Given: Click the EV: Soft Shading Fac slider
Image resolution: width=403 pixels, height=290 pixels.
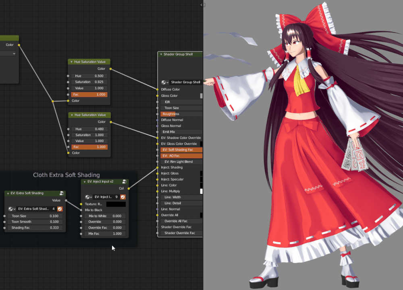Looking at the screenshot, I should pos(181,150).
